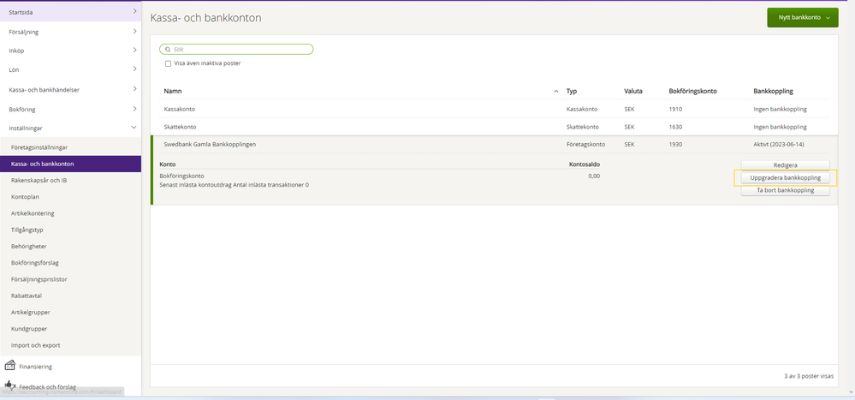Collapse the Inställningar section

point(134,128)
